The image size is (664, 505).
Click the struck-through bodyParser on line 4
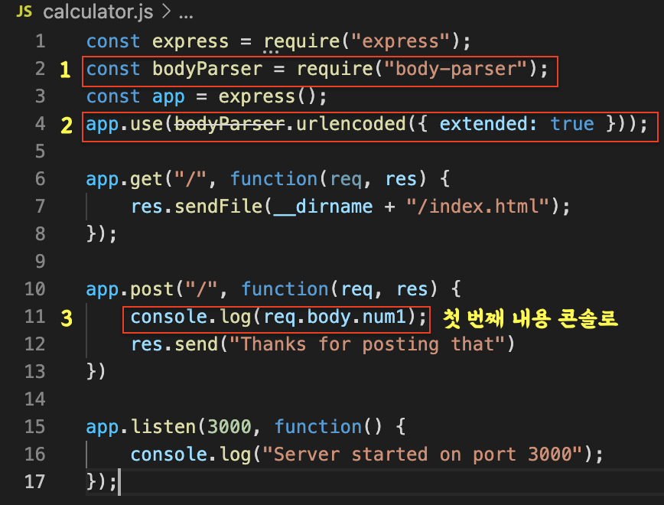(x=229, y=124)
